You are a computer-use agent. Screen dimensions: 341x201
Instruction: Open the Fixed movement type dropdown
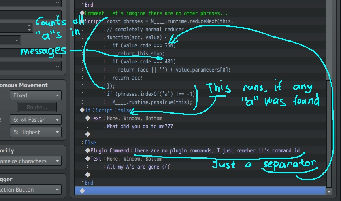[x=36, y=95]
